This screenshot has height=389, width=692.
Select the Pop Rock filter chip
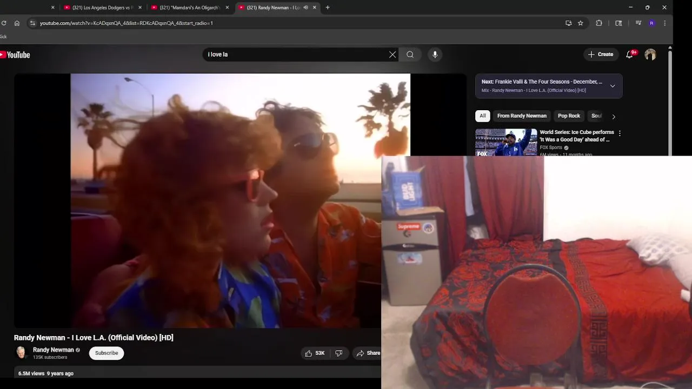(x=569, y=116)
